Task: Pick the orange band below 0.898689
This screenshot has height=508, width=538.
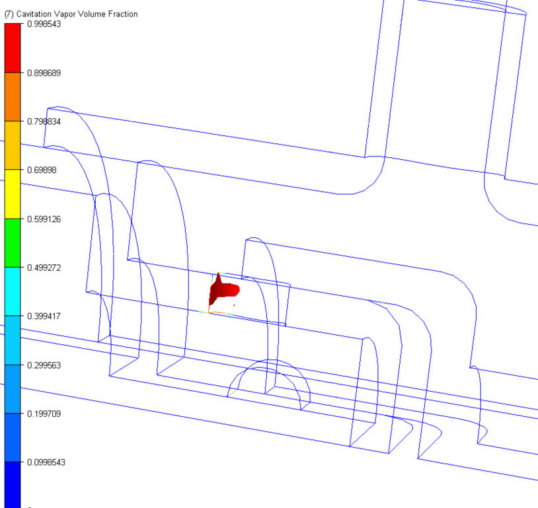Action: [13, 96]
